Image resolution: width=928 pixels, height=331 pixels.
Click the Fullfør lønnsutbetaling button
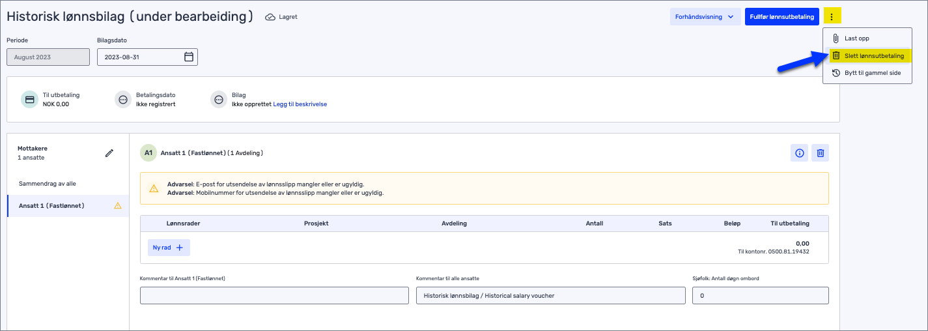(781, 17)
